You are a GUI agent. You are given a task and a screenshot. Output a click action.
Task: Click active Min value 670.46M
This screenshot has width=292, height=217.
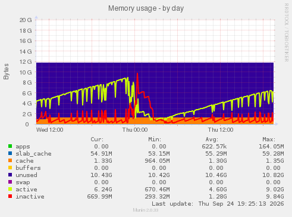(x=157, y=190)
